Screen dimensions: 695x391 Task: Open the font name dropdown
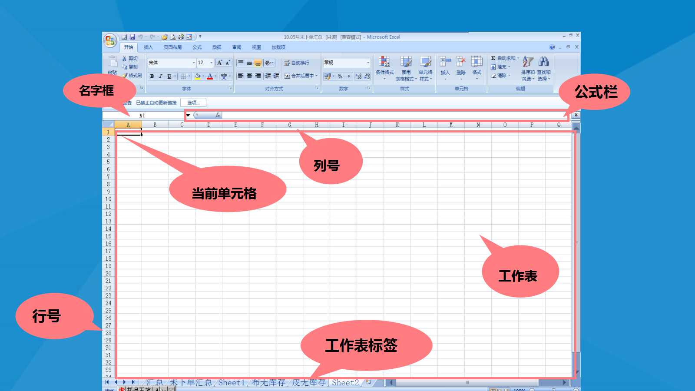(x=194, y=62)
